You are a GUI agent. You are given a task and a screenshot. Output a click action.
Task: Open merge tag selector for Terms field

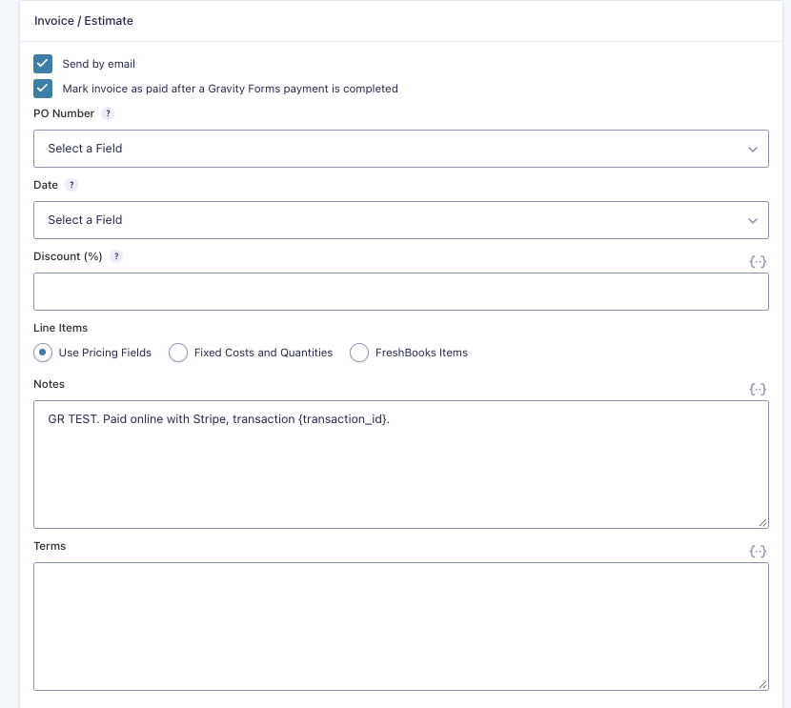pos(758,551)
